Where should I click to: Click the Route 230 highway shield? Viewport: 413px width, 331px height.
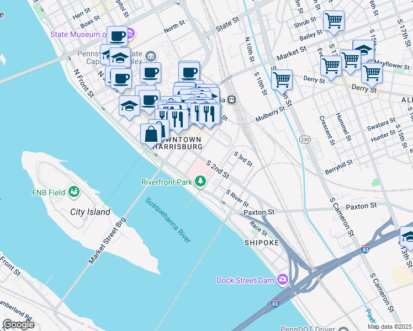pos(305,140)
